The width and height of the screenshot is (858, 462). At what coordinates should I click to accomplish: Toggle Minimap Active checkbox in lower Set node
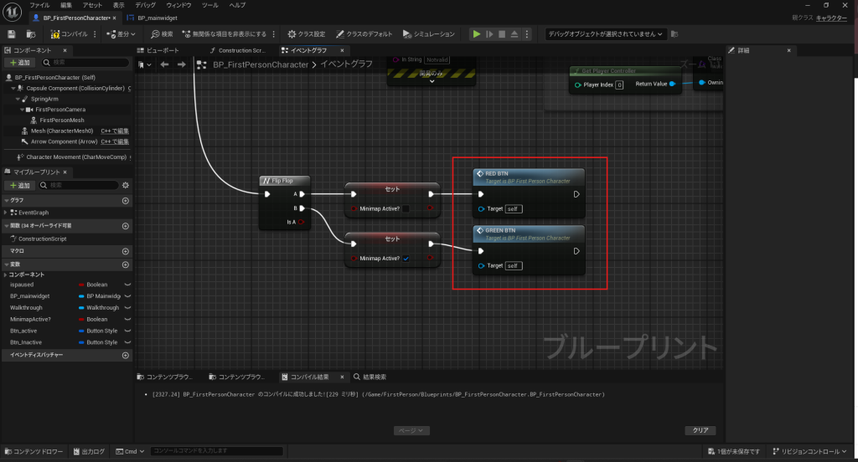[406, 259]
